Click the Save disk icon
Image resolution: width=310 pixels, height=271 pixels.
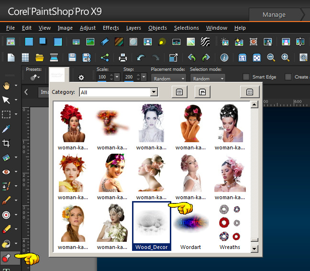tap(72, 58)
